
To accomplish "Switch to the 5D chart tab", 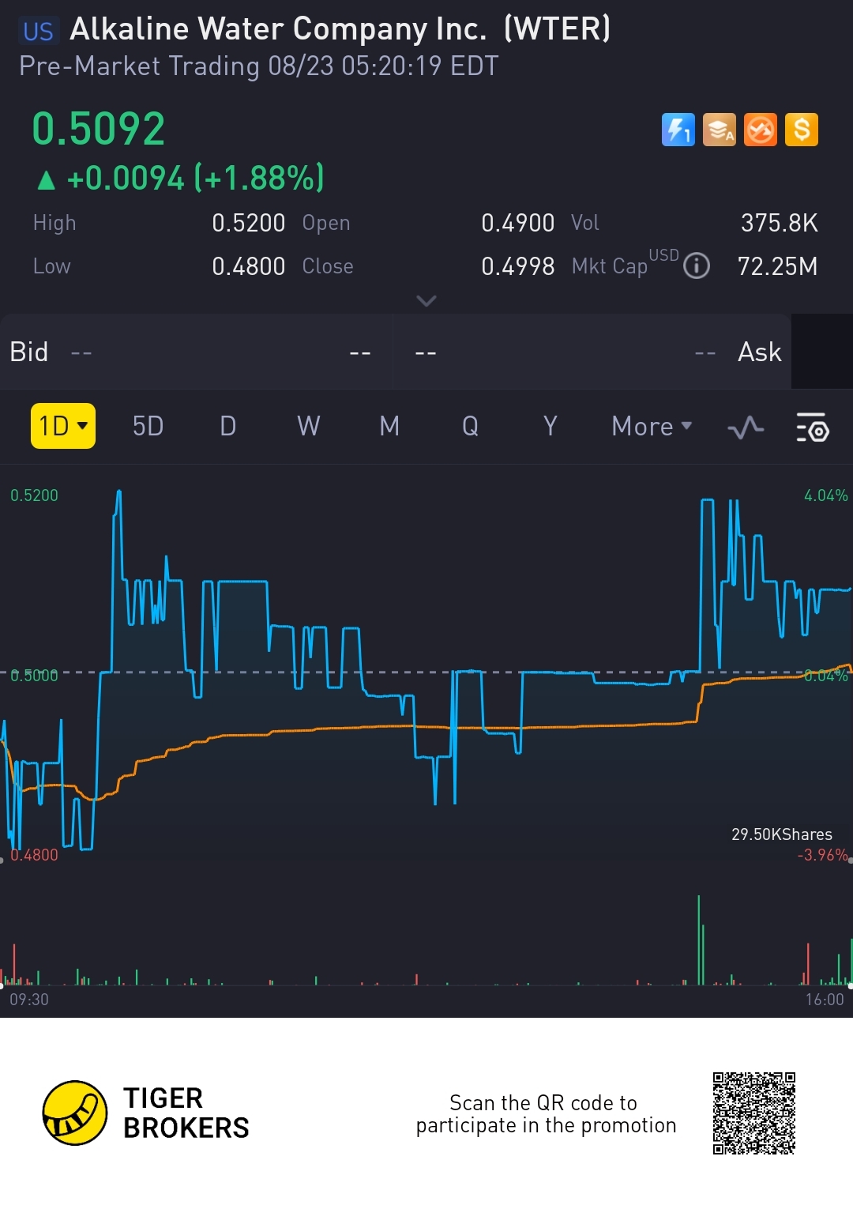I will click(x=148, y=427).
